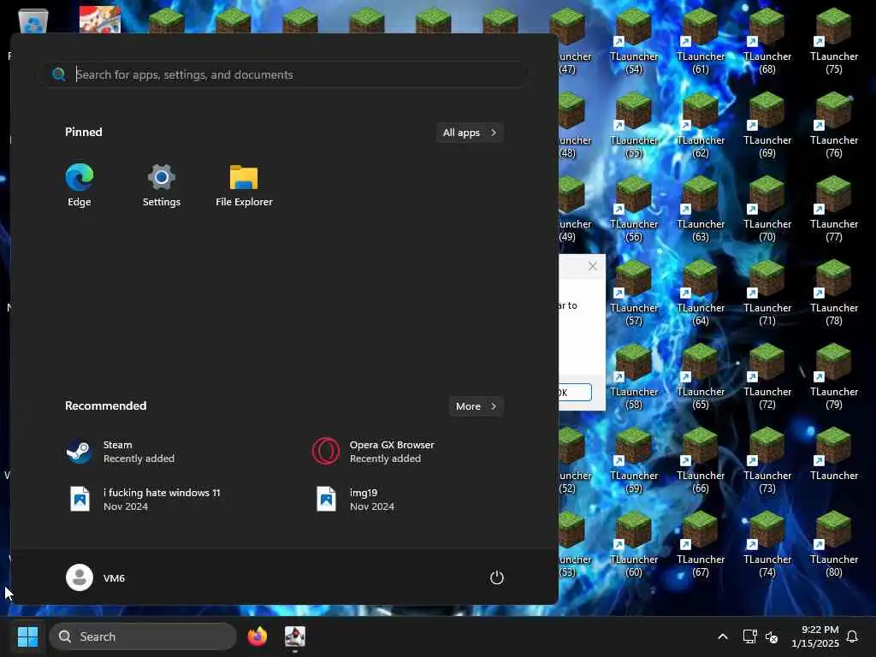The image size is (876, 657).
Task: Open the Solitaire cards app on the taskbar
Action: point(295,636)
